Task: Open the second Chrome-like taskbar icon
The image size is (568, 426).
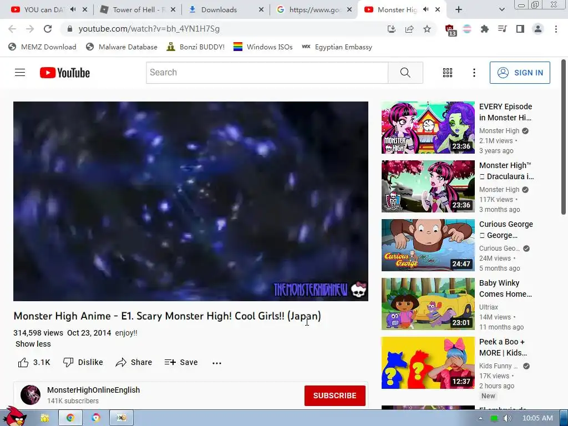Action: pos(96,418)
